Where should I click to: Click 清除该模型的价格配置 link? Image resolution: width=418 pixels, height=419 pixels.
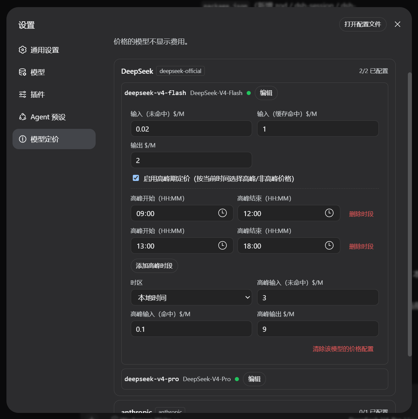click(x=343, y=349)
